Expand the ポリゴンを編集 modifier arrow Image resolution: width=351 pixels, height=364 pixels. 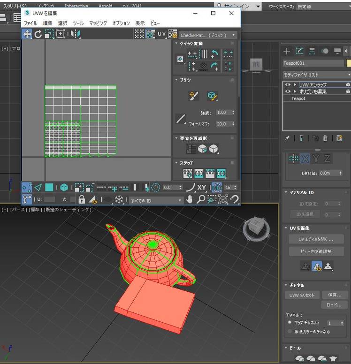[x=295, y=91]
